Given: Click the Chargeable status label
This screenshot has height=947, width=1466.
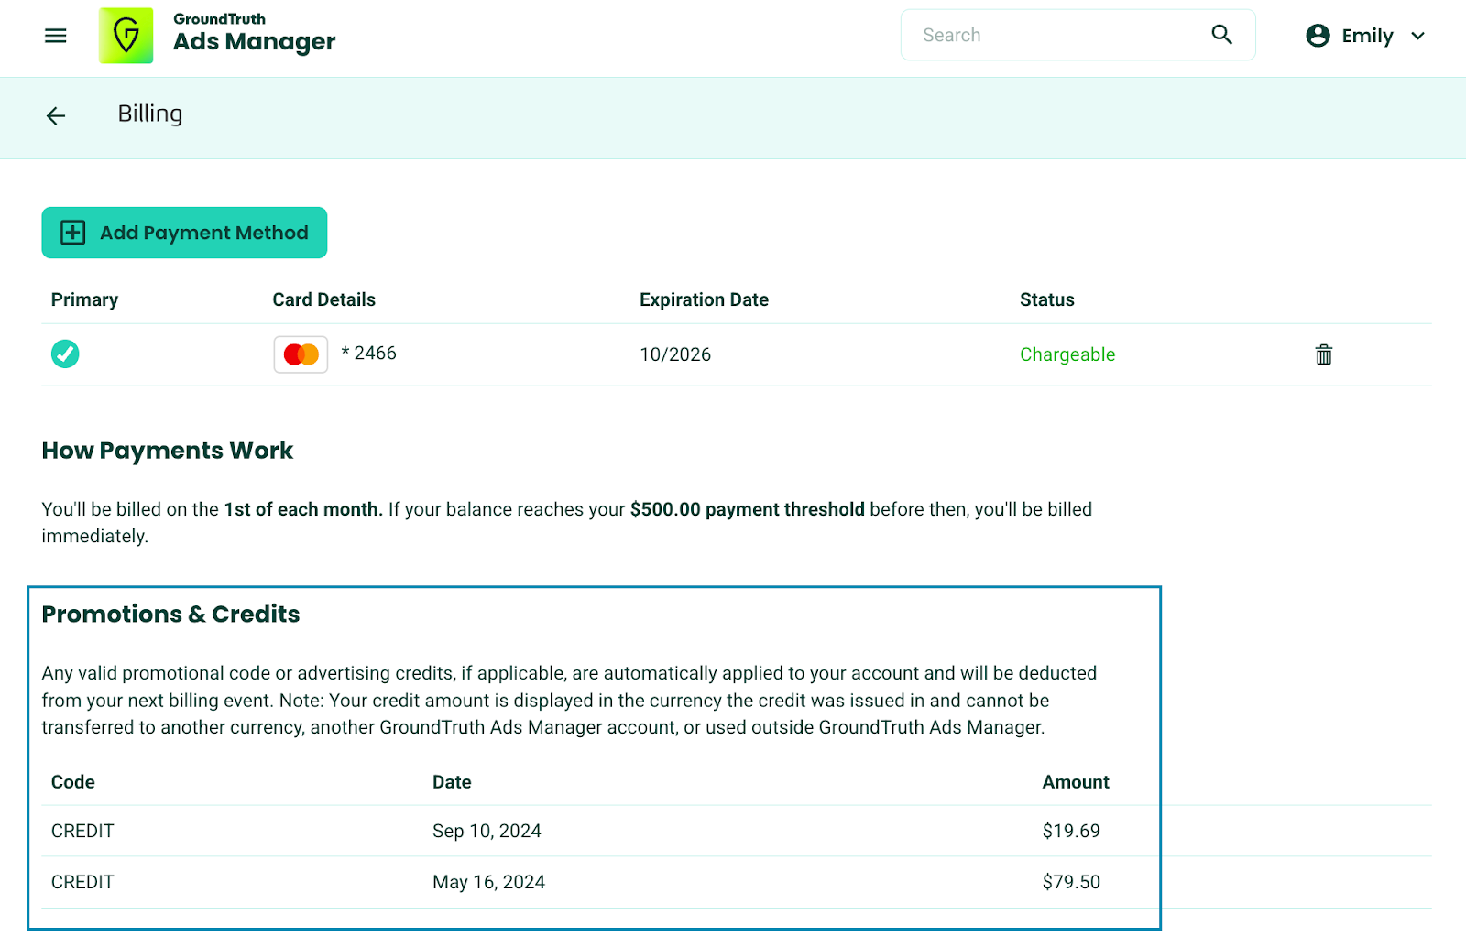Looking at the screenshot, I should point(1067,354).
